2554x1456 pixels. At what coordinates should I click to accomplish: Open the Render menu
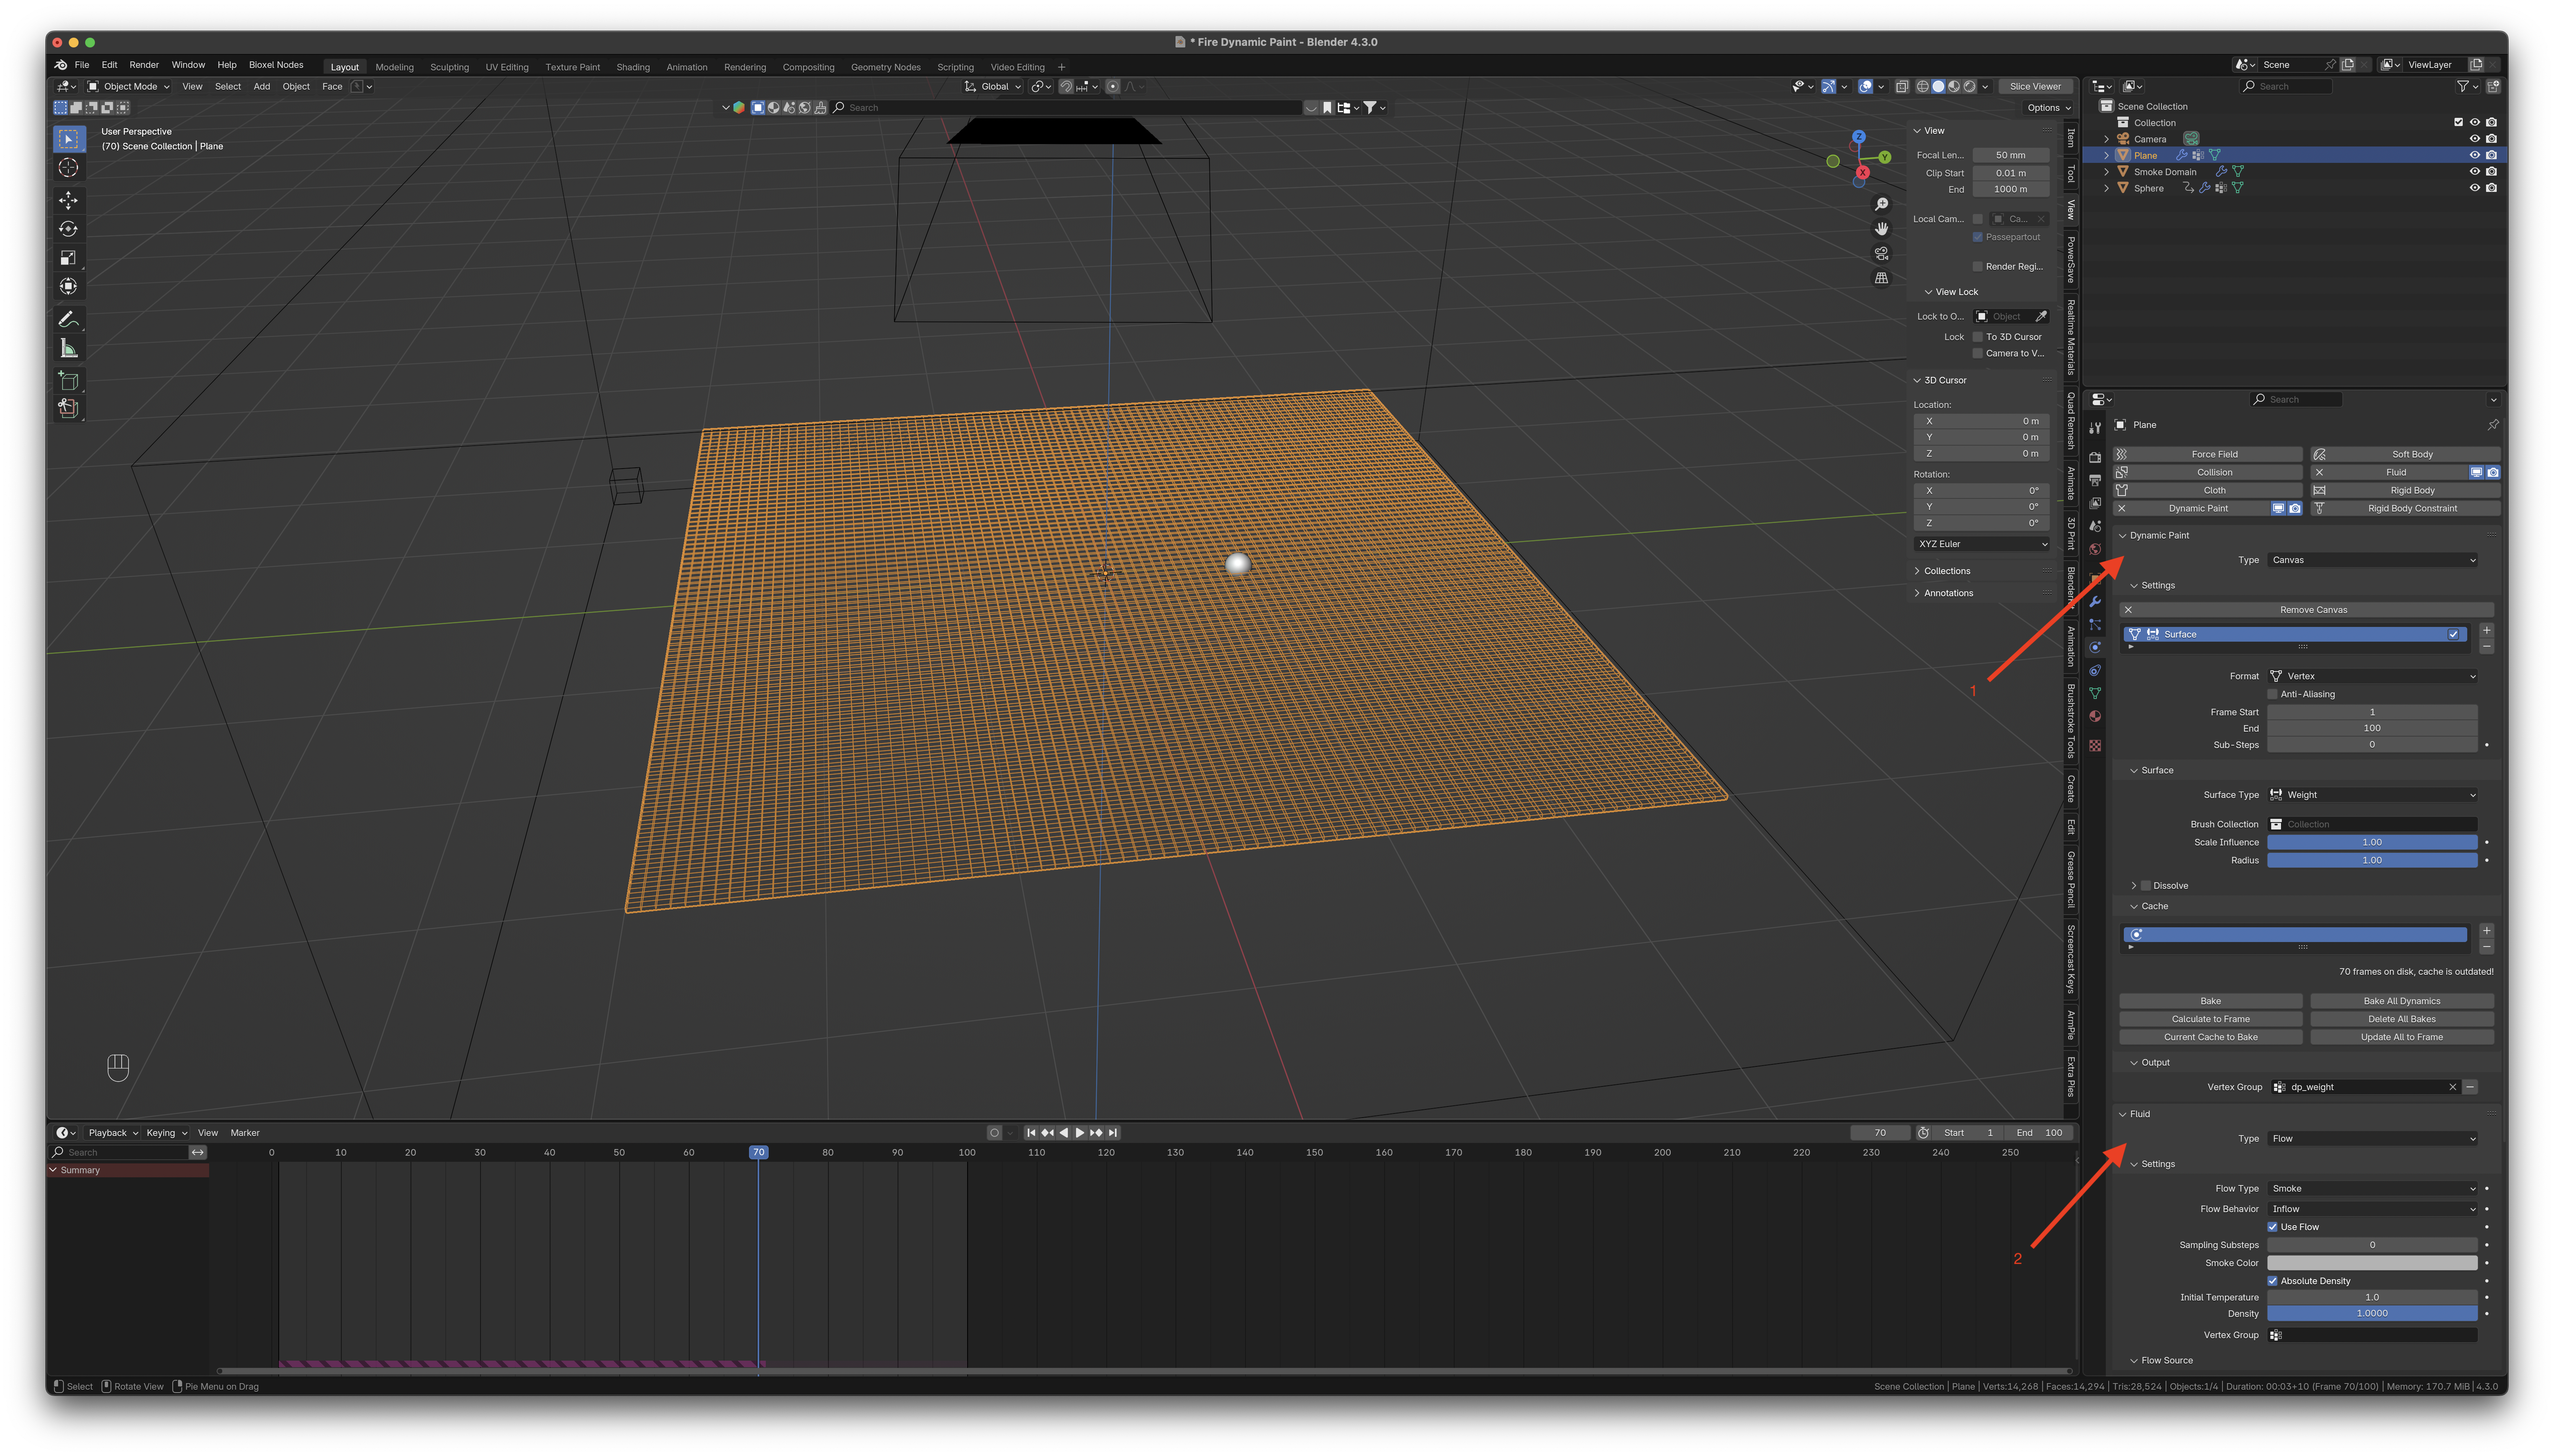coord(144,65)
